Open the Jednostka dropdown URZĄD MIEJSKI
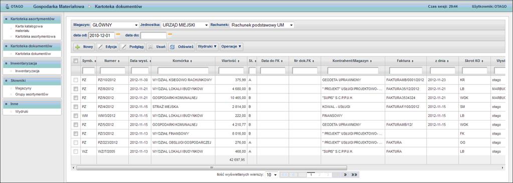Viewport: 513px width, 183px height. (x=185, y=25)
